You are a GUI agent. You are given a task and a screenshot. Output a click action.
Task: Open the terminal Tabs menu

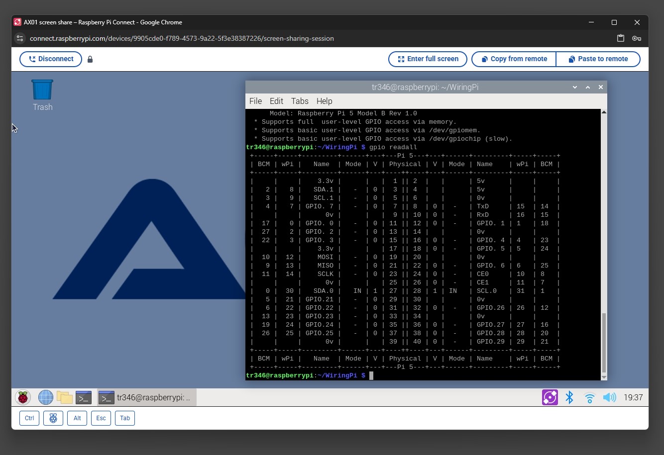300,101
